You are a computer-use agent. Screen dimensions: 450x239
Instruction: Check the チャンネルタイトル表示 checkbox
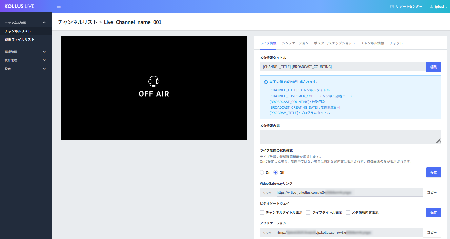pos(262,213)
